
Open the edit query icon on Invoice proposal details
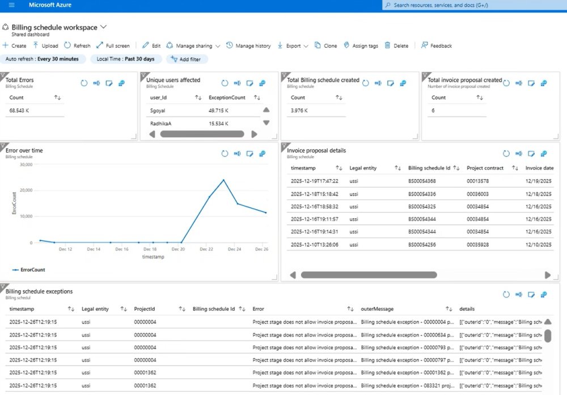531,154
